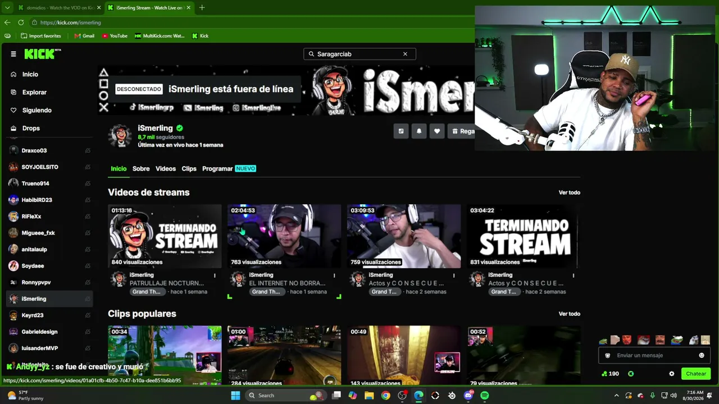The width and height of the screenshot is (719, 404).
Task: Click the offline icon beside iSmerling in sidebar
Action: point(88,299)
